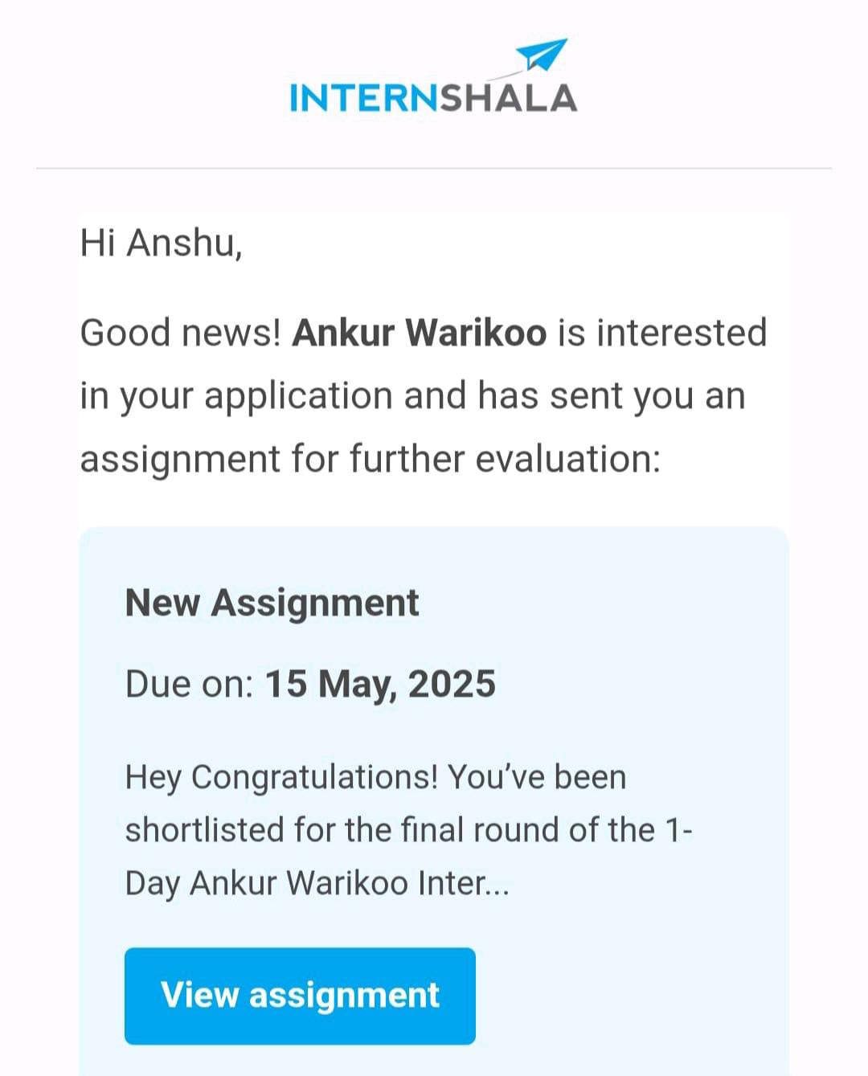Click the 'assignment for further evaluation:' line
The image size is (868, 1076).
(x=370, y=459)
